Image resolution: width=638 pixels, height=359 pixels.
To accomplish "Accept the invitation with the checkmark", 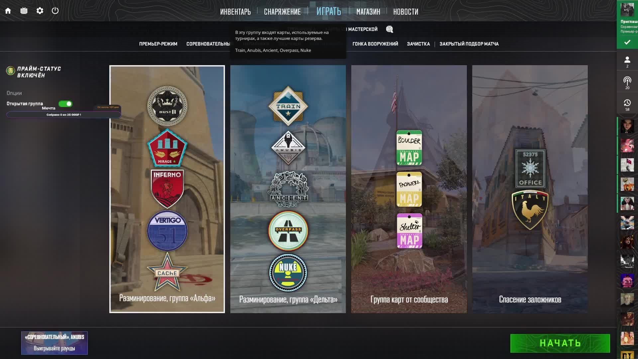I will point(627,42).
